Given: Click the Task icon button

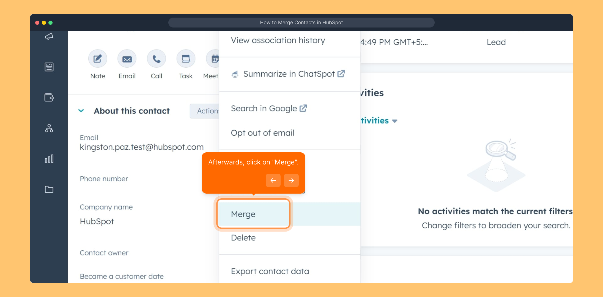Looking at the screenshot, I should 186,59.
